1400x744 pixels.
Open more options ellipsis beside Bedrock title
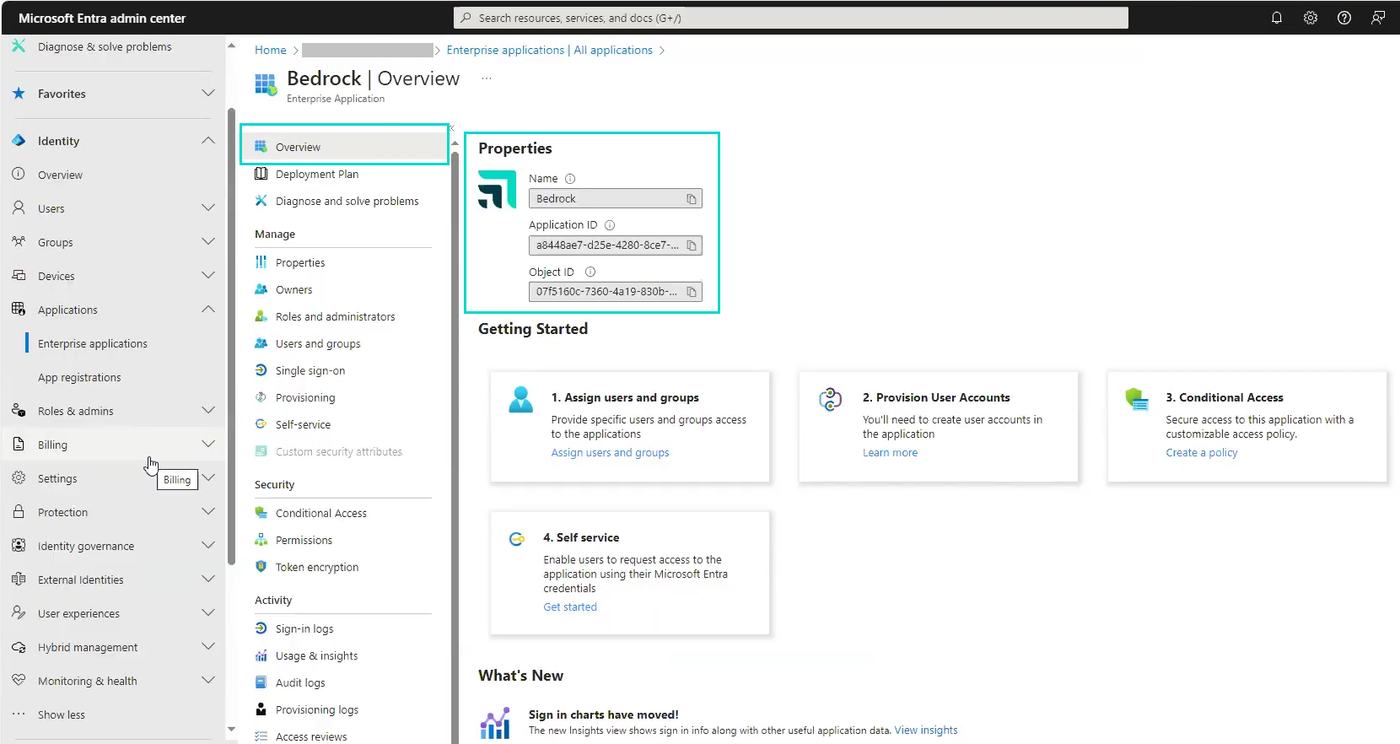coord(487,78)
